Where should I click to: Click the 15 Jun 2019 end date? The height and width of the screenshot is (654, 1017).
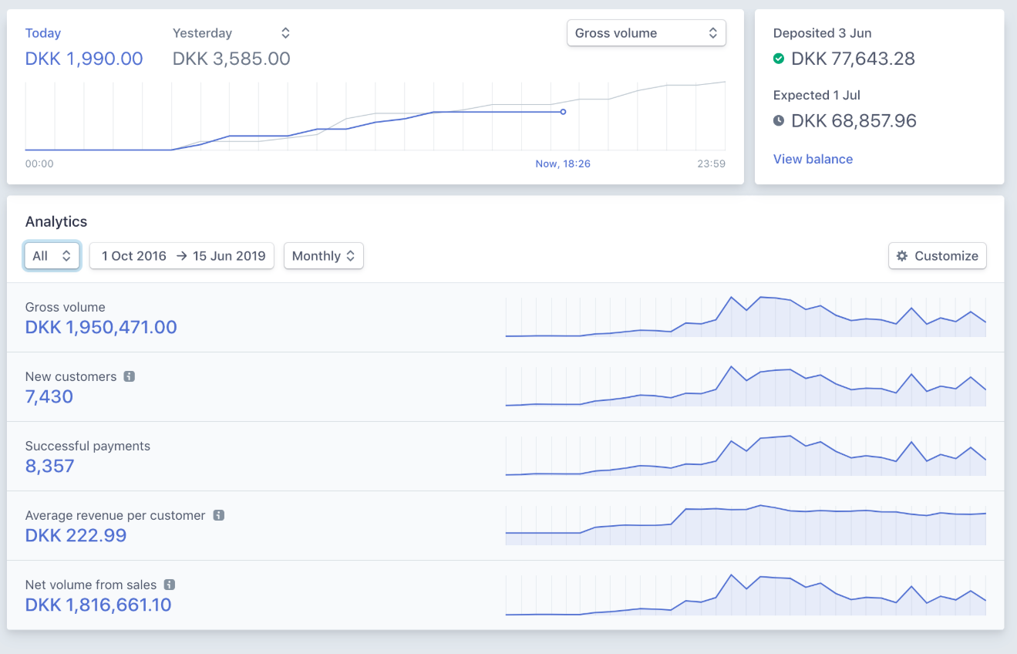pos(229,256)
